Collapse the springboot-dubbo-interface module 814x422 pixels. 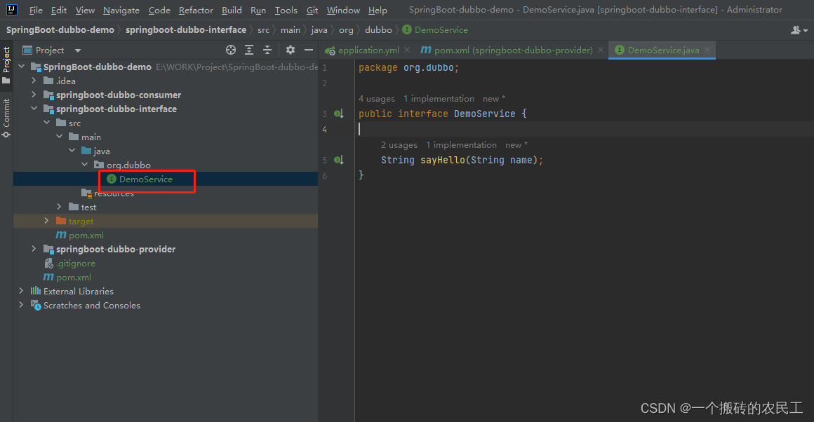coord(34,109)
